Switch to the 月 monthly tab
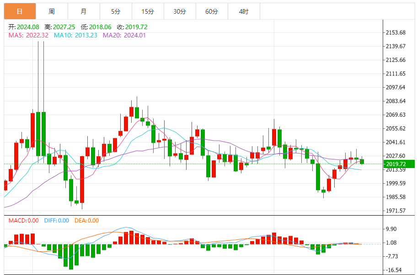417x275 pixels. [x=84, y=11]
